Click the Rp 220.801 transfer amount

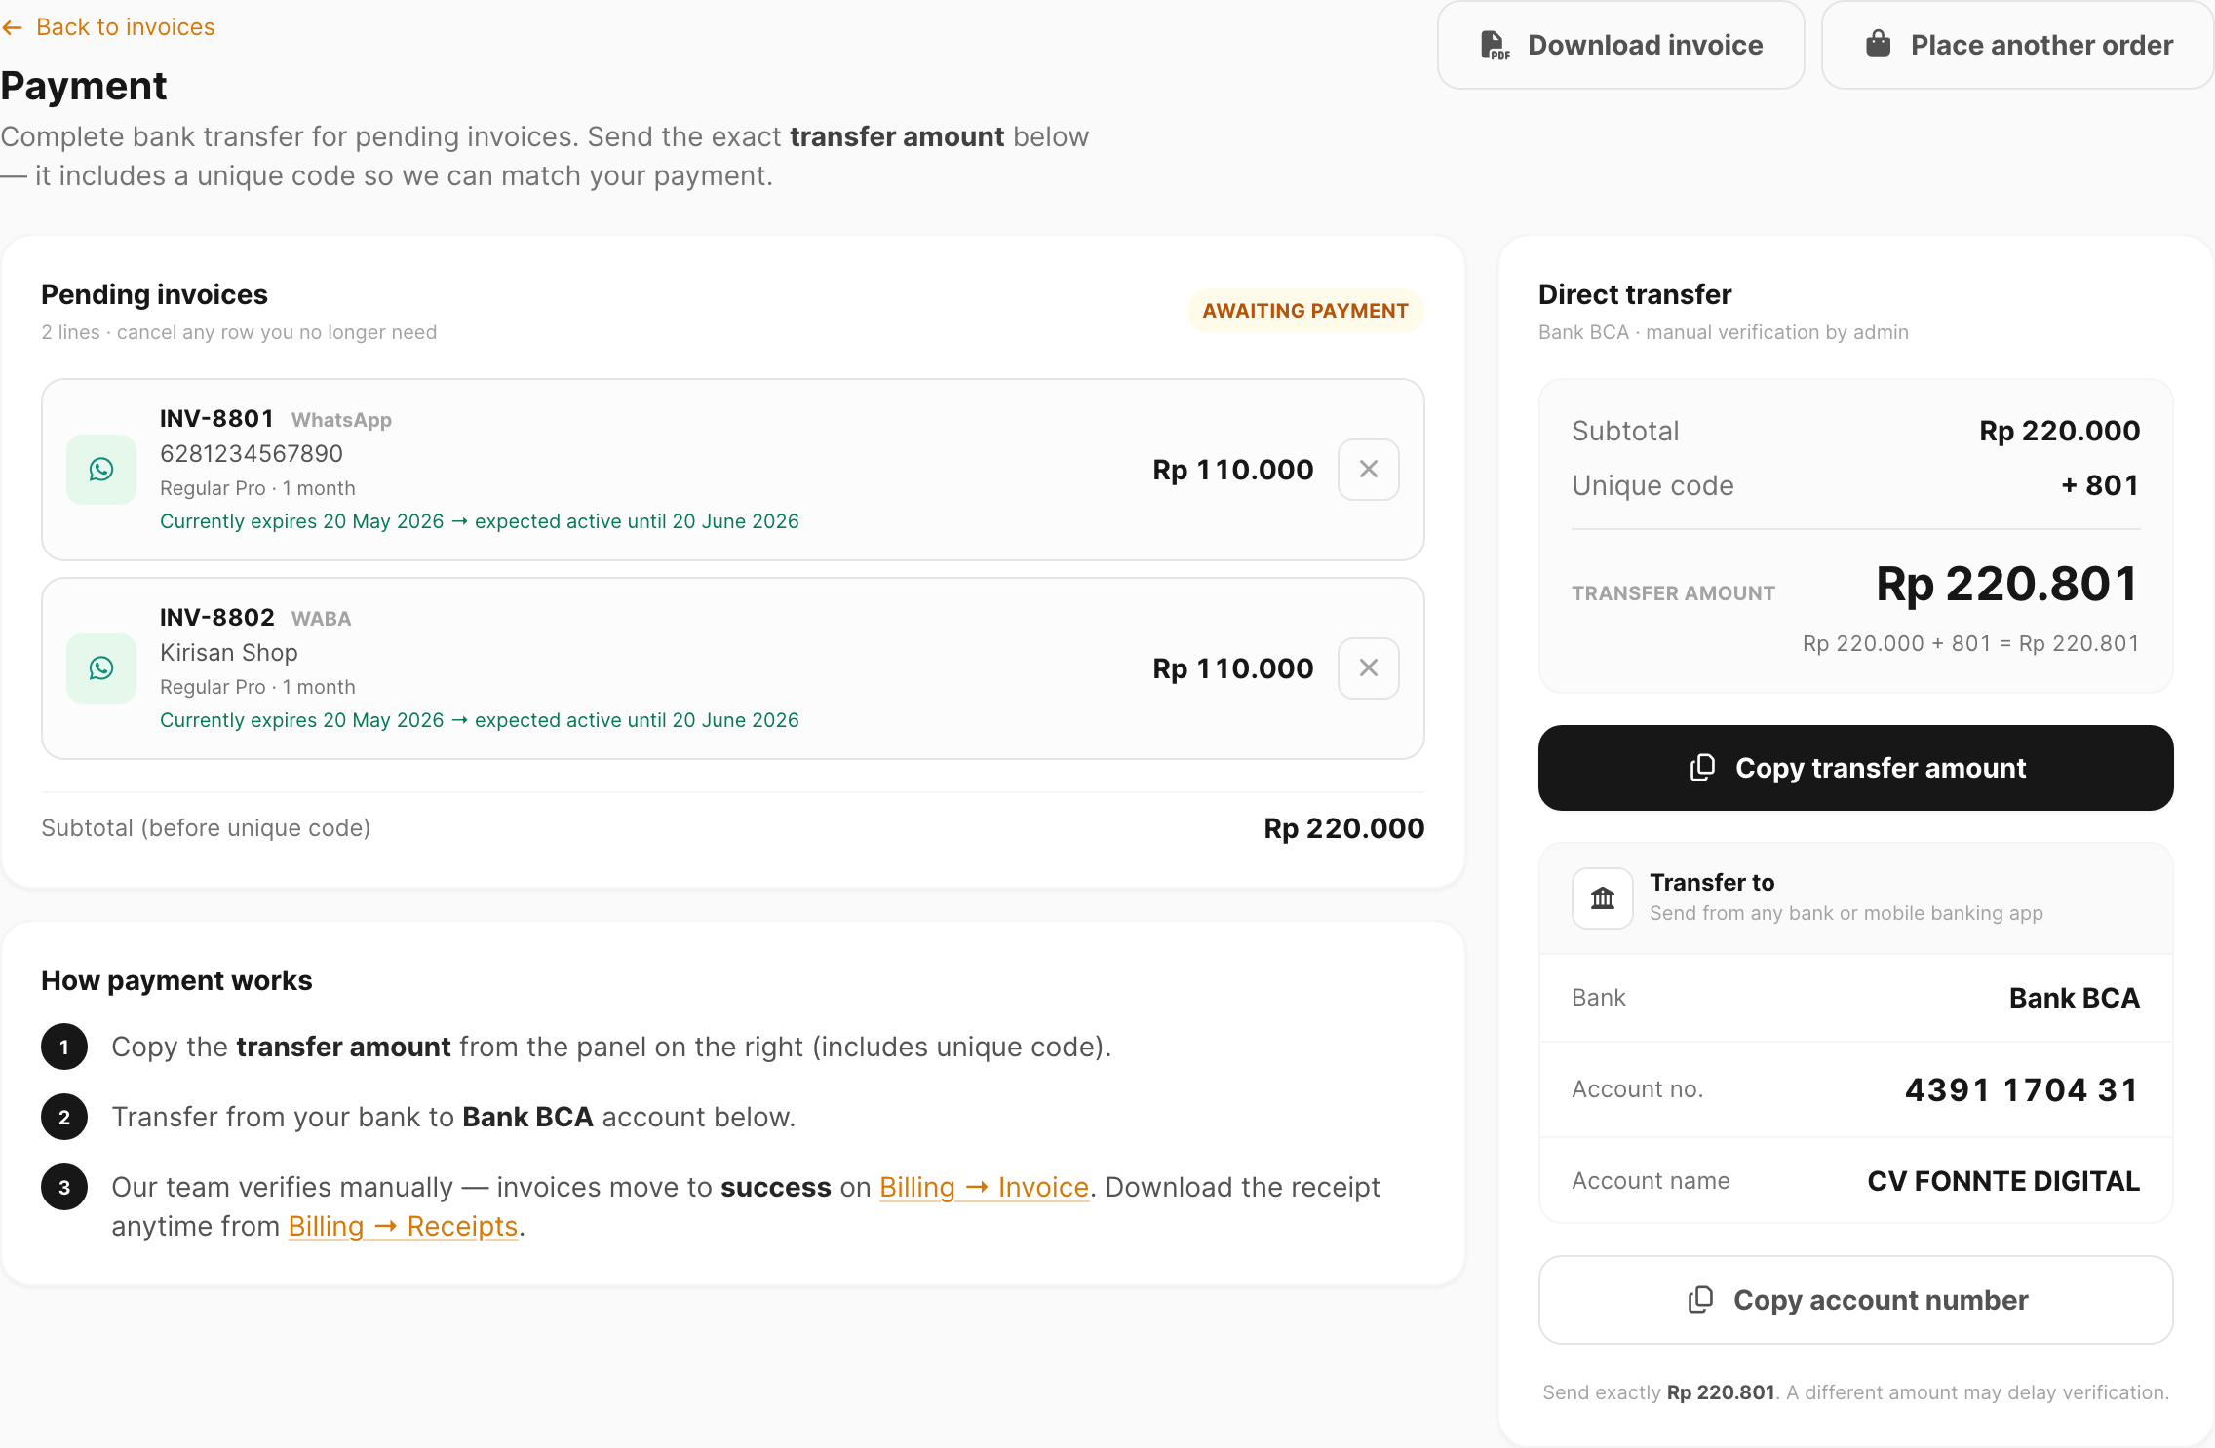(2007, 584)
